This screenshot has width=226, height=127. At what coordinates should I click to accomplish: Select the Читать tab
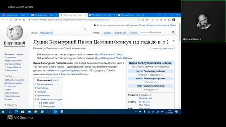[x=96, y=33]
